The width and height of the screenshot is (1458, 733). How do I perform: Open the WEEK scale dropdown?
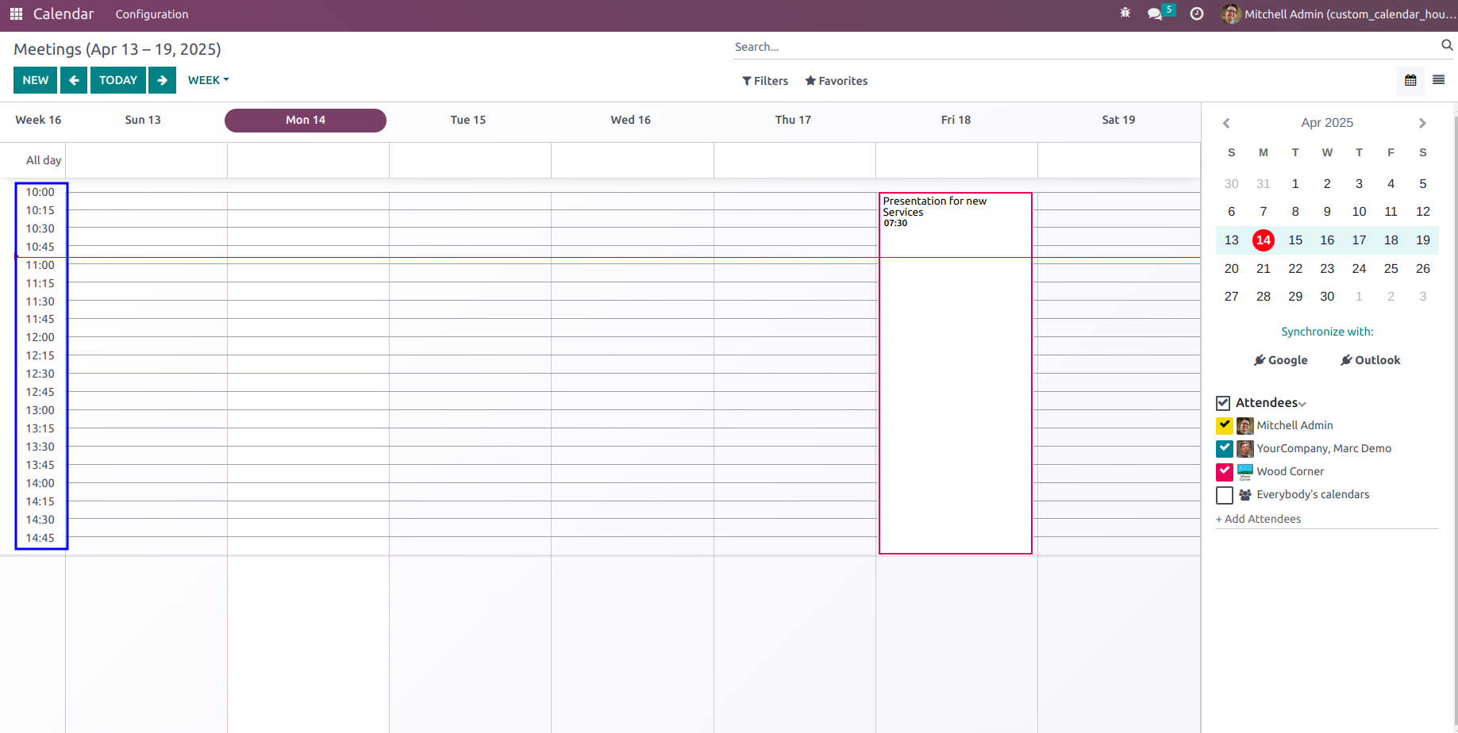point(208,80)
